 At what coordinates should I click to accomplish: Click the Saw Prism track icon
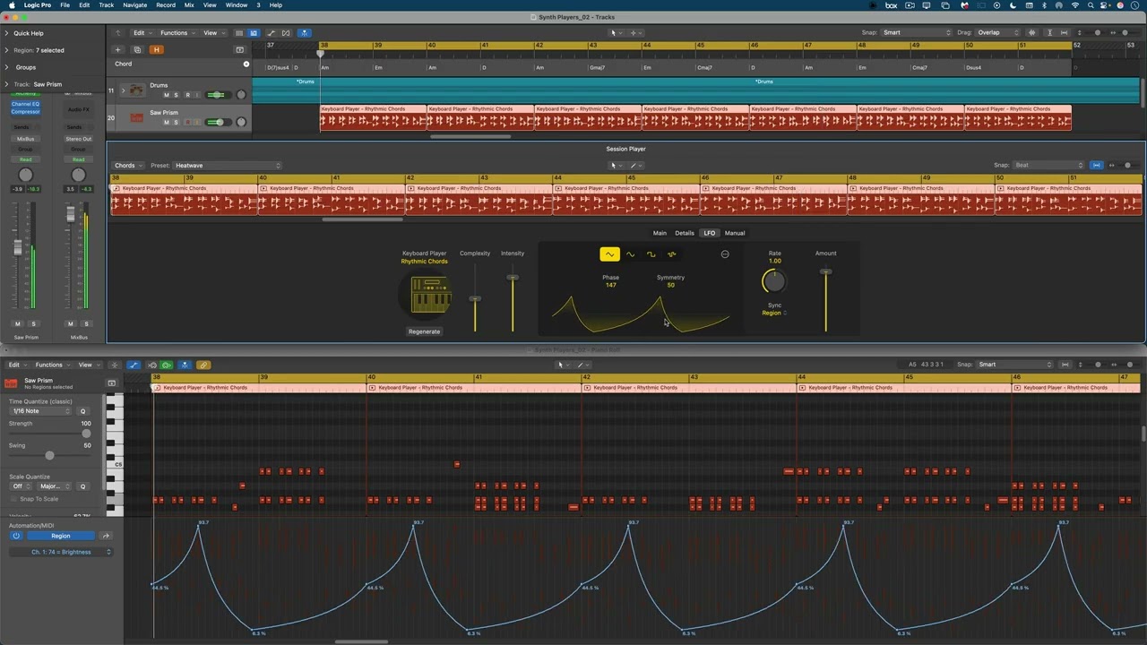coord(136,117)
